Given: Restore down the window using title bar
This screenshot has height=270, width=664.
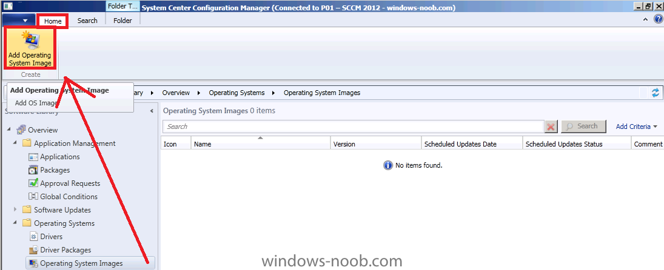Looking at the screenshot, I should point(648,6).
